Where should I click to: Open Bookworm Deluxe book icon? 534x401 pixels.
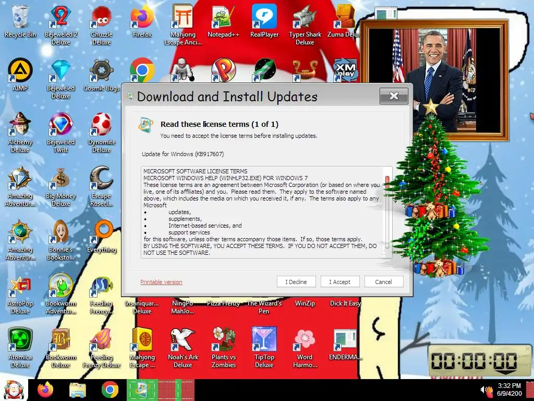coord(60,348)
